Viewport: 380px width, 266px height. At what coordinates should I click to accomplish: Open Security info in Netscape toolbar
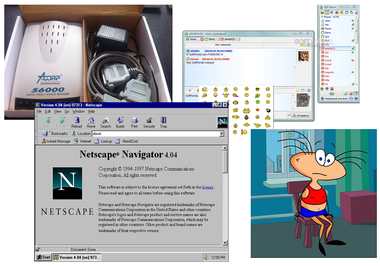[149, 122]
